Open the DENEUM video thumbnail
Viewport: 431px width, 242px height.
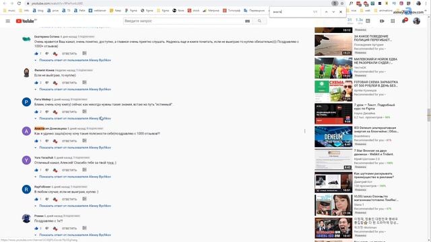tap(333, 136)
